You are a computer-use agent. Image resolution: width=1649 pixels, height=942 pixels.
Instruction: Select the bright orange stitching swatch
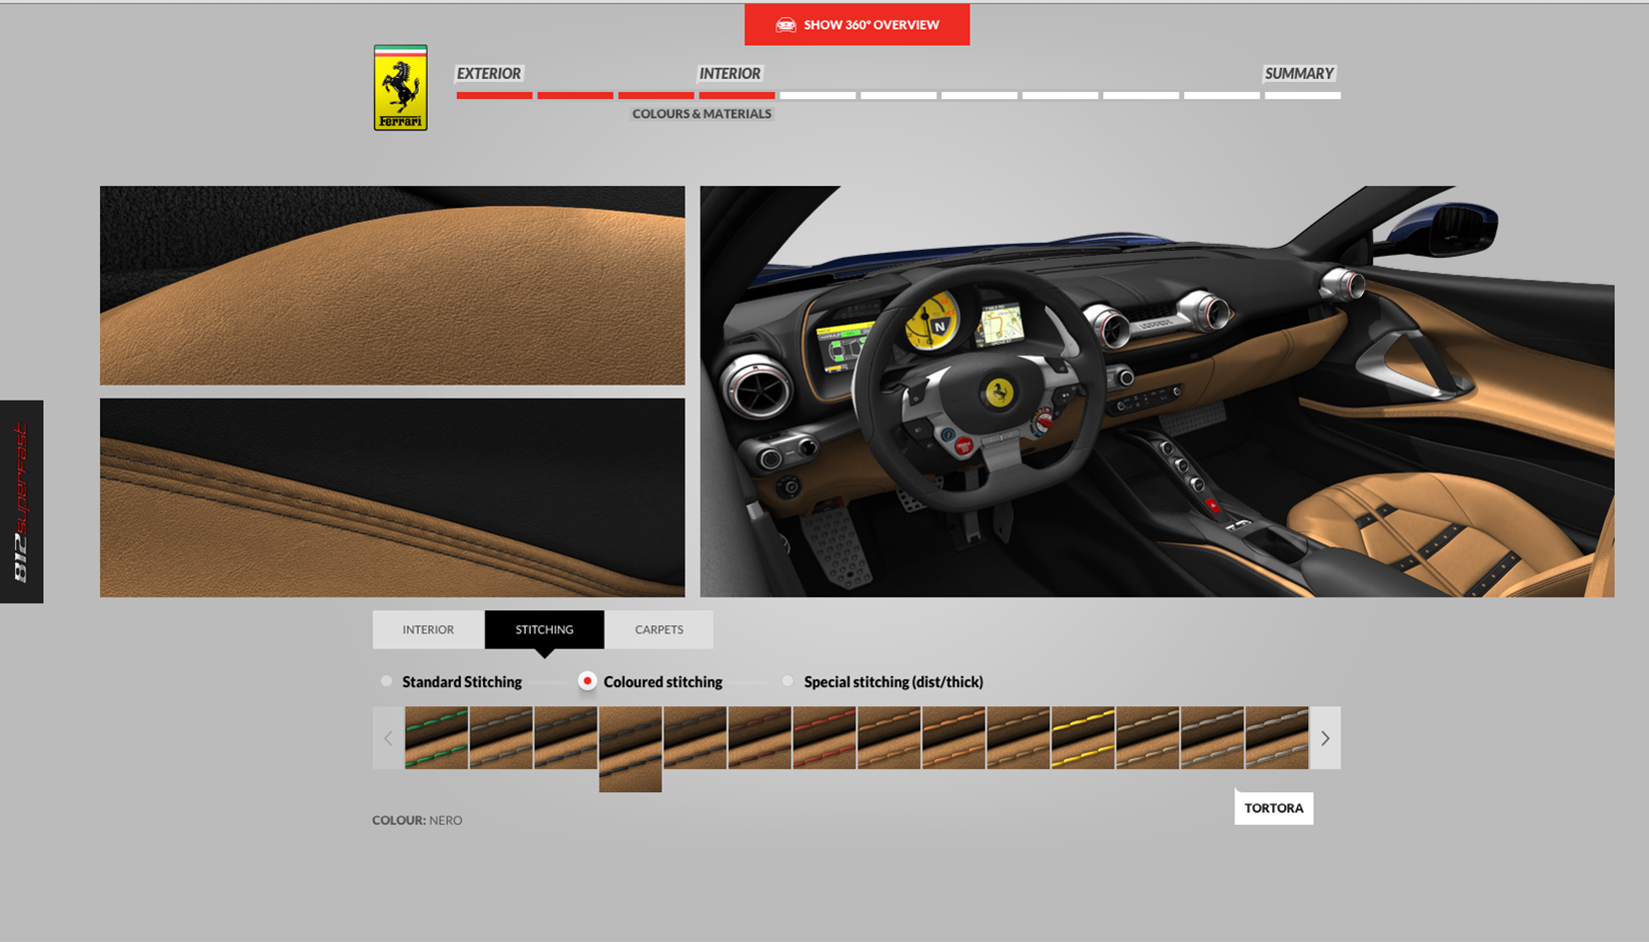pyautogui.click(x=953, y=738)
